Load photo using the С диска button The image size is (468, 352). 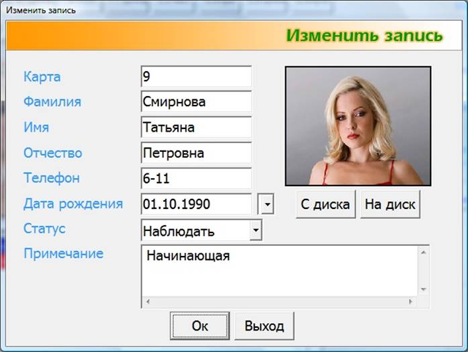tap(325, 205)
